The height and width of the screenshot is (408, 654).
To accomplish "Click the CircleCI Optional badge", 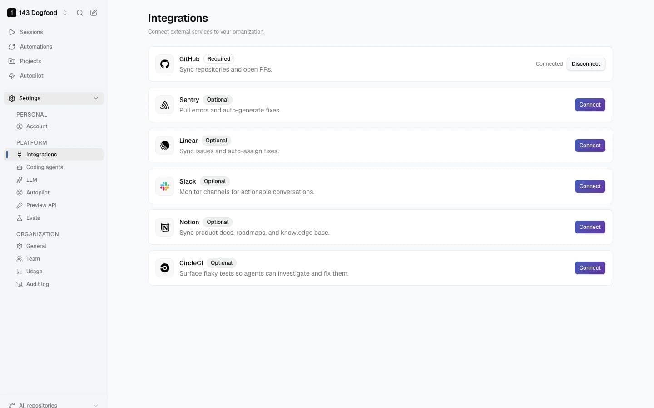I will tap(222, 263).
